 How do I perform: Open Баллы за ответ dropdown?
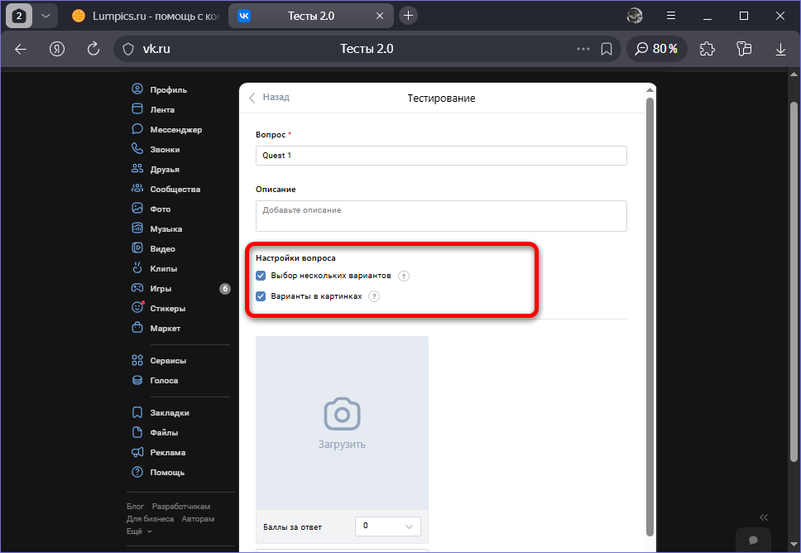tap(388, 527)
